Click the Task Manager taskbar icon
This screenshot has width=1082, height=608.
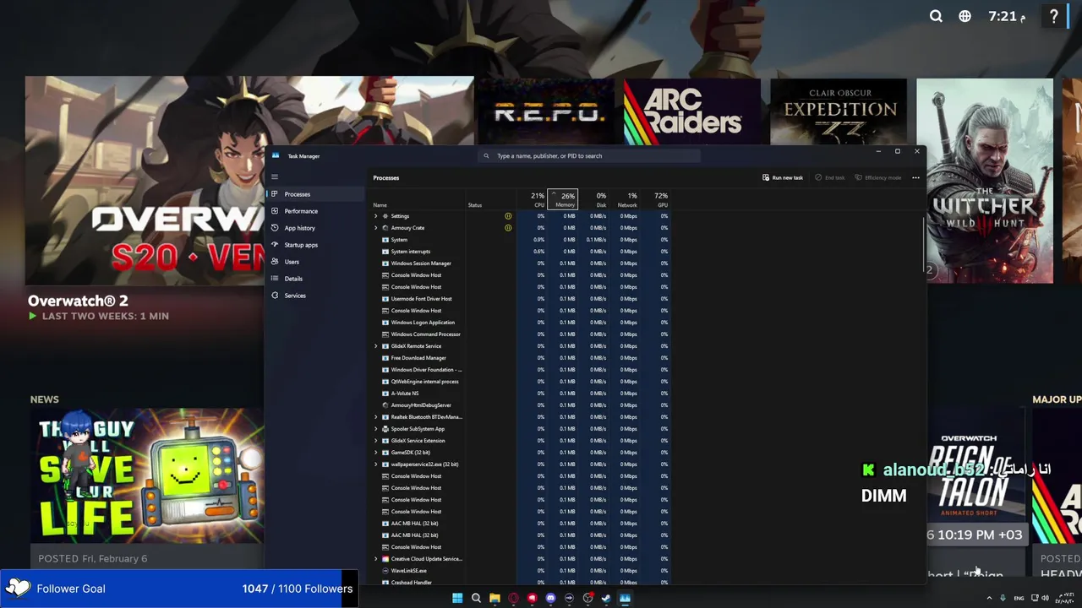[x=625, y=598]
